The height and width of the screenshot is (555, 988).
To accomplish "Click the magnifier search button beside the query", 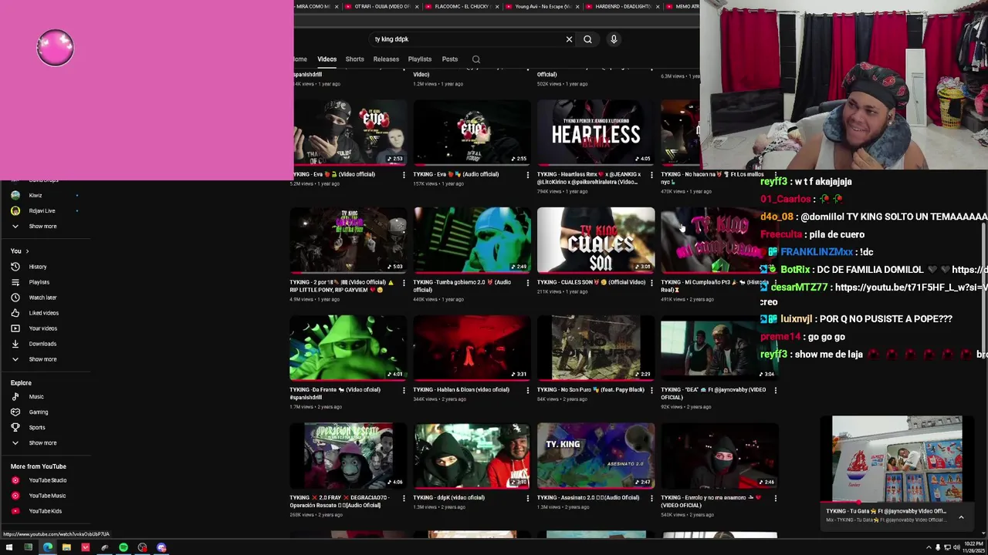I will click(x=587, y=39).
